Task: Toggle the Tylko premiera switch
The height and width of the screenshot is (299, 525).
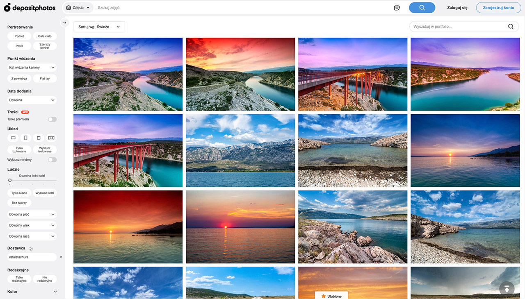Action: coord(52,119)
